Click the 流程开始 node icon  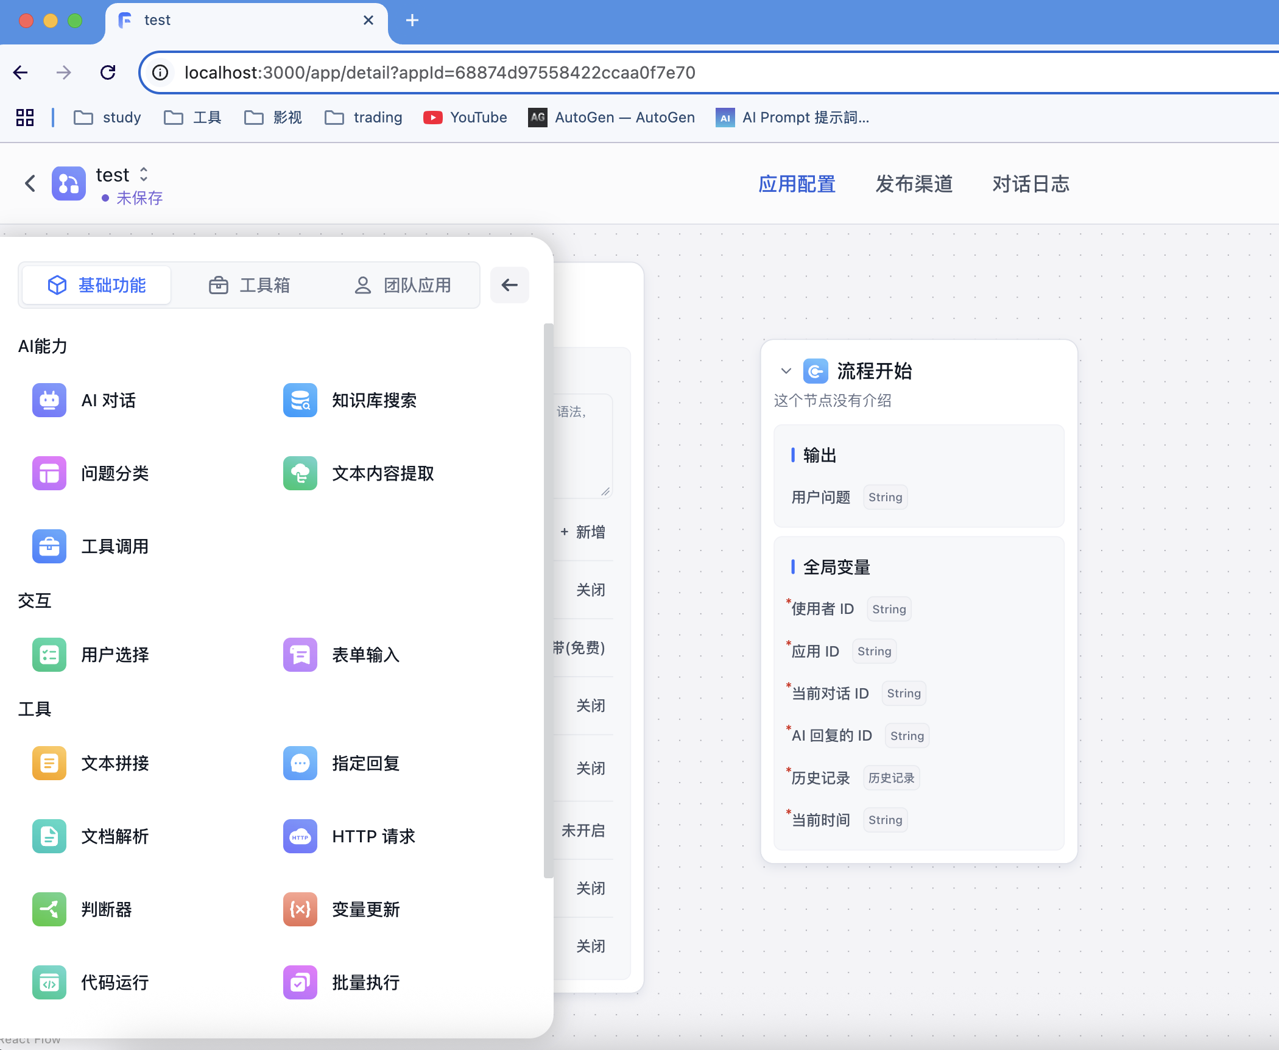(816, 371)
